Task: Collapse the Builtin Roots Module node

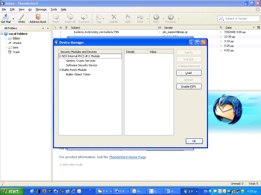Action: [60, 70]
